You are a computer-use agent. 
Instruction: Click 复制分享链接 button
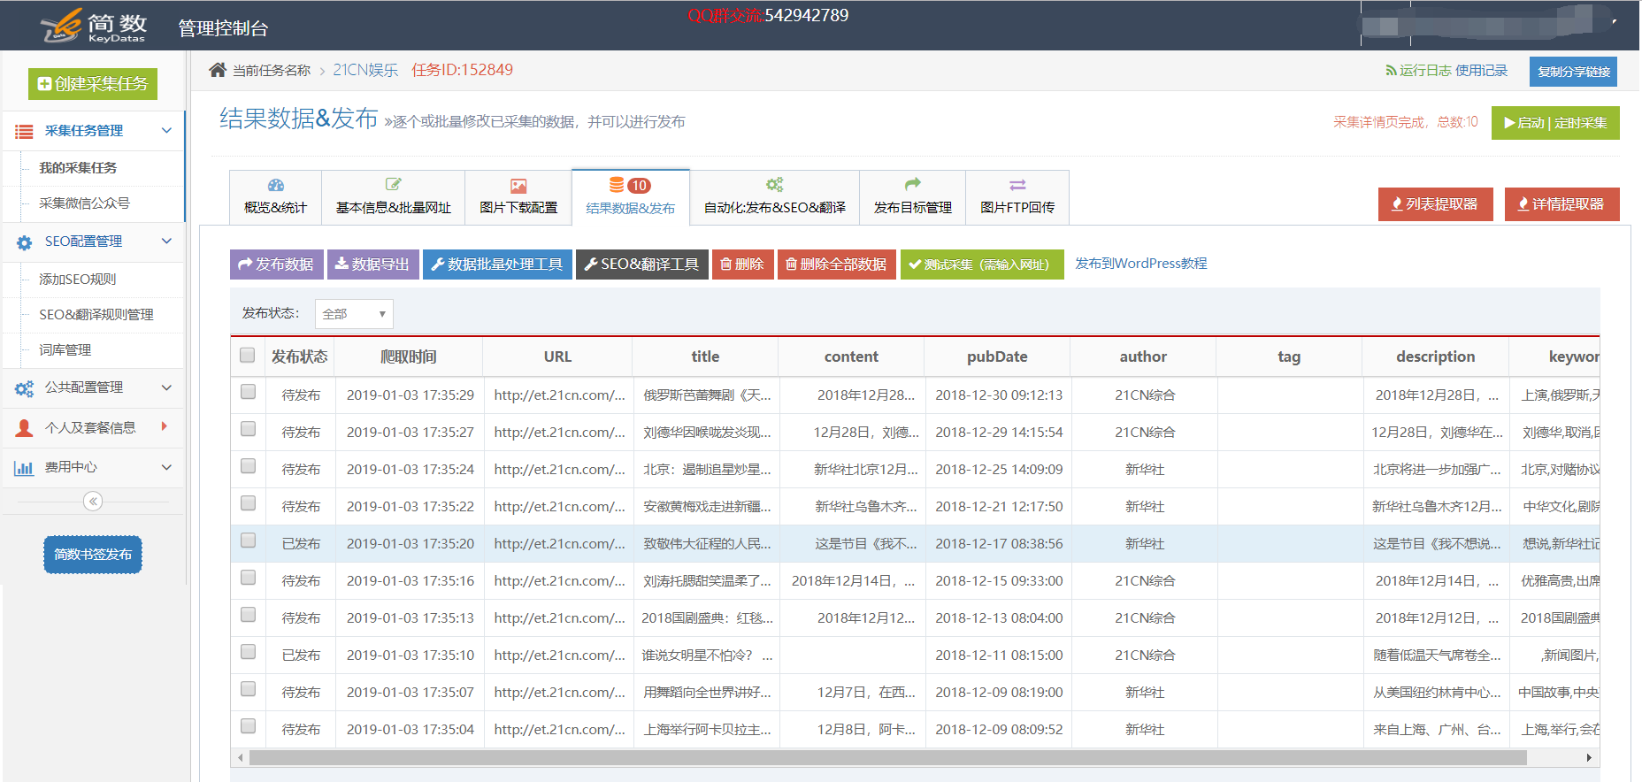point(1573,72)
